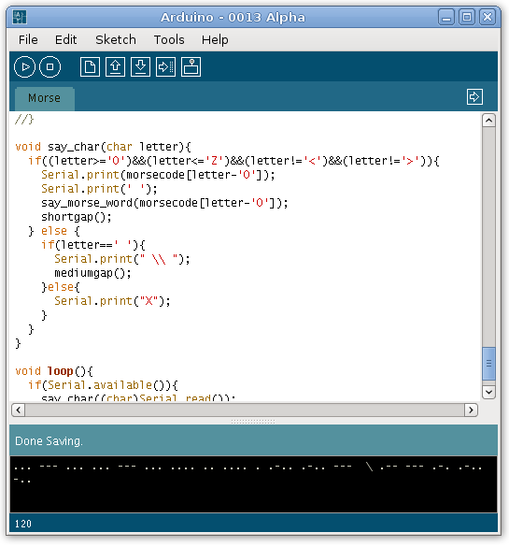Click the vertical scrollbar up arrow
Viewport: 509px width, 547px height.
point(488,121)
